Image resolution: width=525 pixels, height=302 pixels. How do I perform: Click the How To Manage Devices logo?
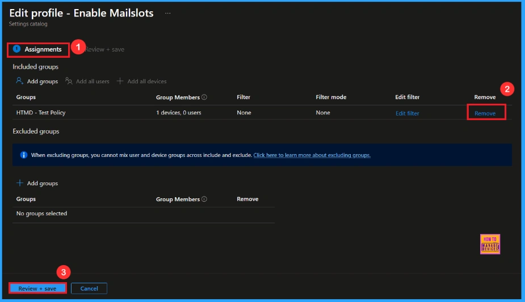pyautogui.click(x=489, y=244)
